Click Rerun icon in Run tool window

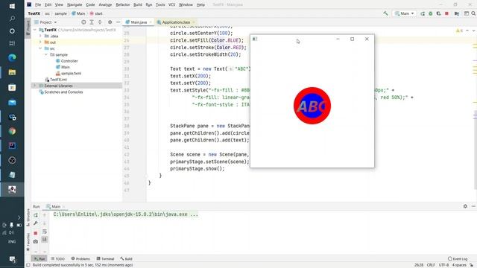click(36, 215)
